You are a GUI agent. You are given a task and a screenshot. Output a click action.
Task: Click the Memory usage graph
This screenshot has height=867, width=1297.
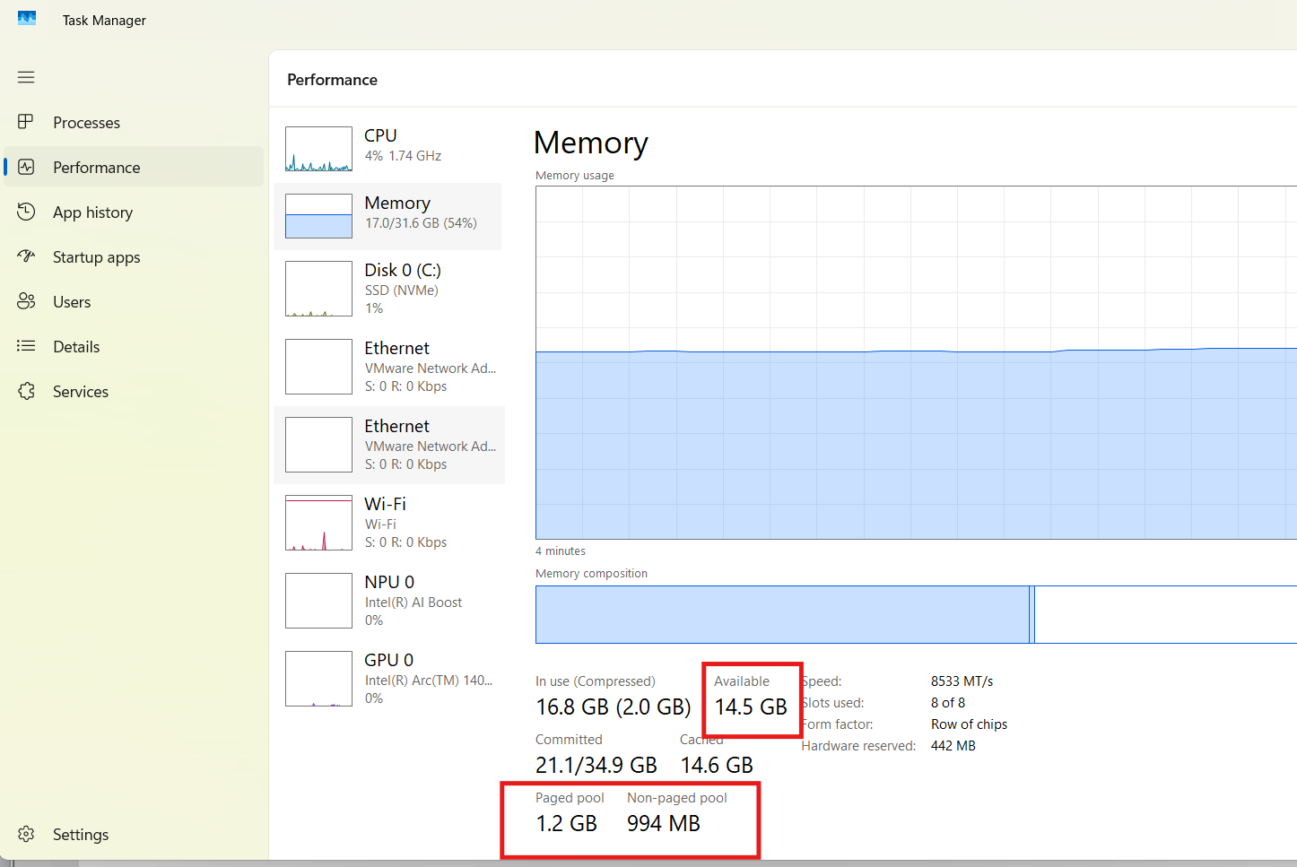(x=916, y=362)
